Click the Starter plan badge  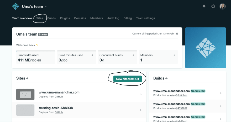[43, 34]
